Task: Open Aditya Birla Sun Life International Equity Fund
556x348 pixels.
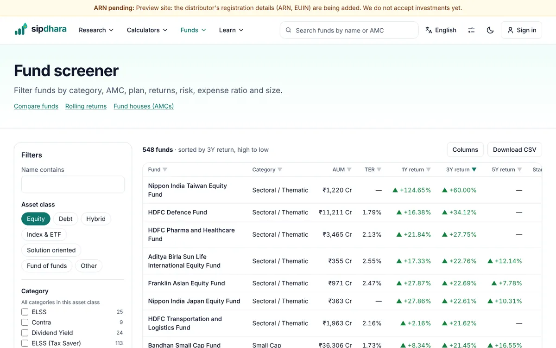Action: click(184, 261)
